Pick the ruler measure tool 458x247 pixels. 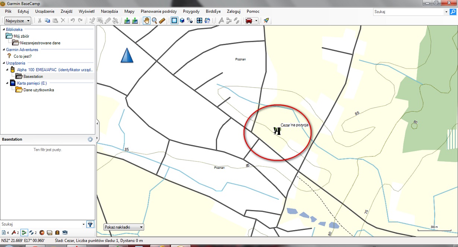(x=162, y=21)
